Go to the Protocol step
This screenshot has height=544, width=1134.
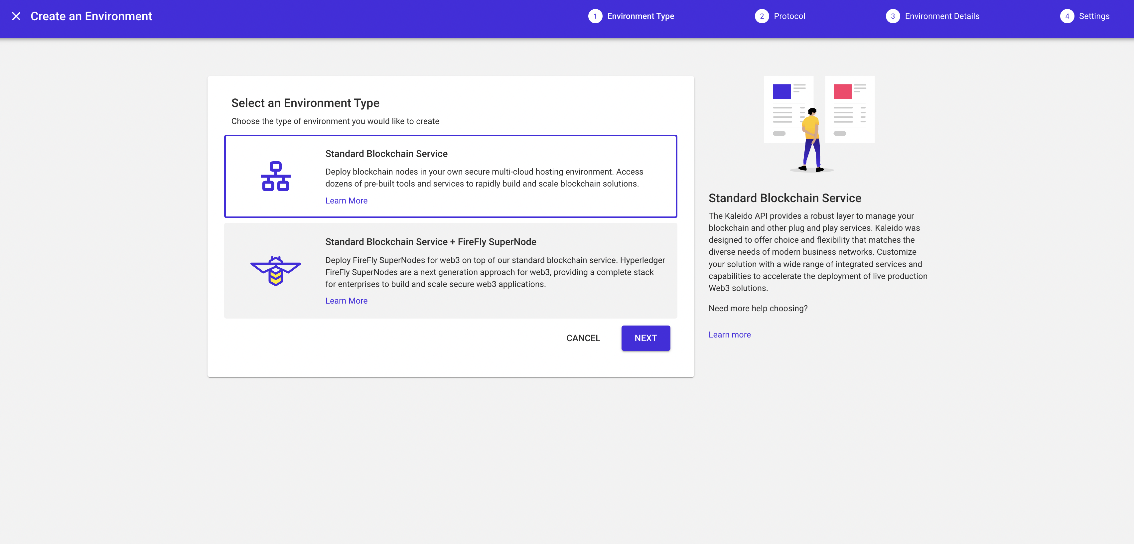click(x=789, y=16)
